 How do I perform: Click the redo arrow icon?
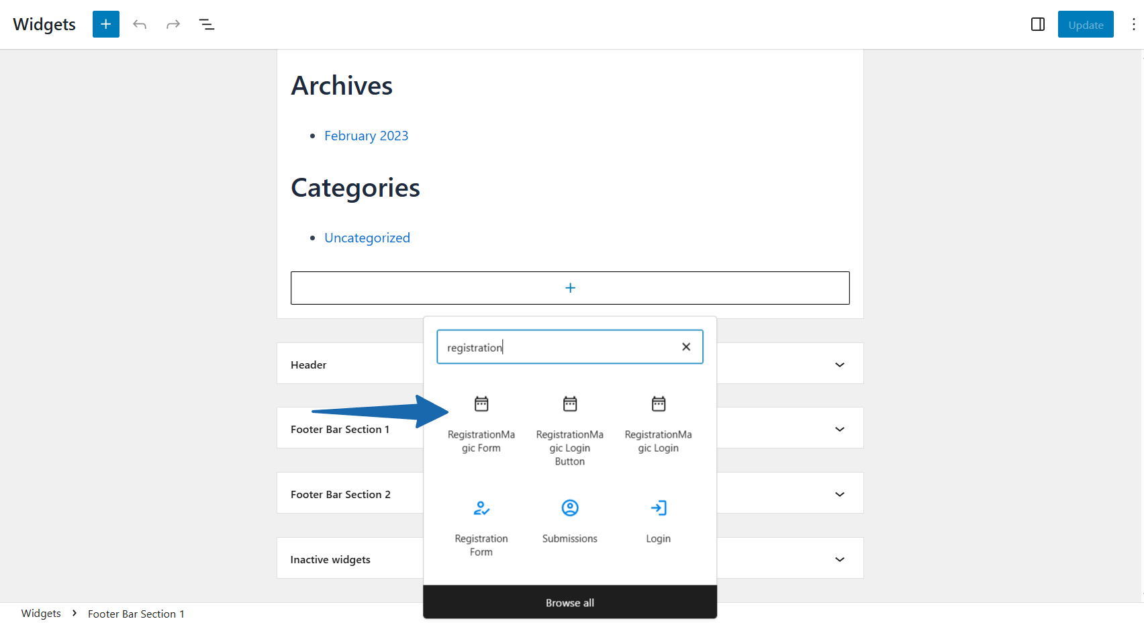(173, 24)
